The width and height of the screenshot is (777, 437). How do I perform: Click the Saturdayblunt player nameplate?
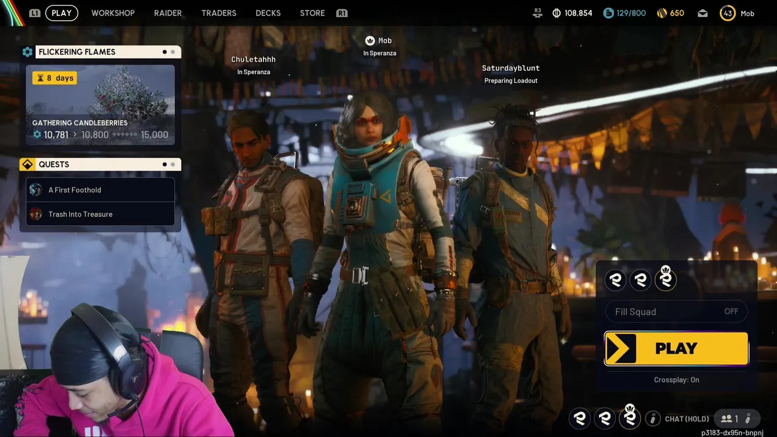(511, 68)
